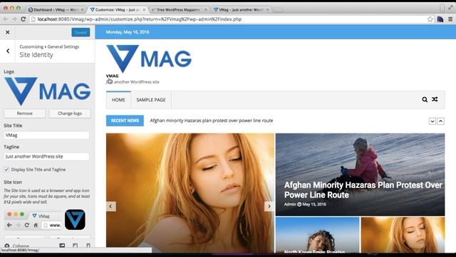The image size is (456, 257).
Task: Click the mac fullscreen icon at top right
Action: tap(450, 8)
